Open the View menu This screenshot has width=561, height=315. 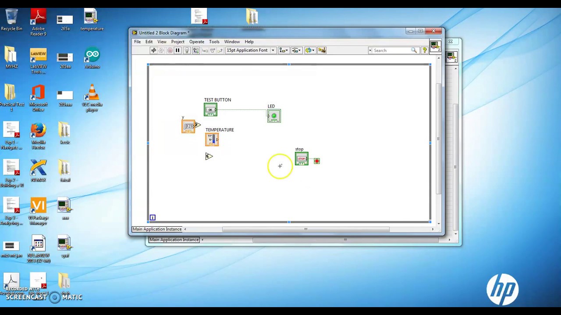coord(162,42)
